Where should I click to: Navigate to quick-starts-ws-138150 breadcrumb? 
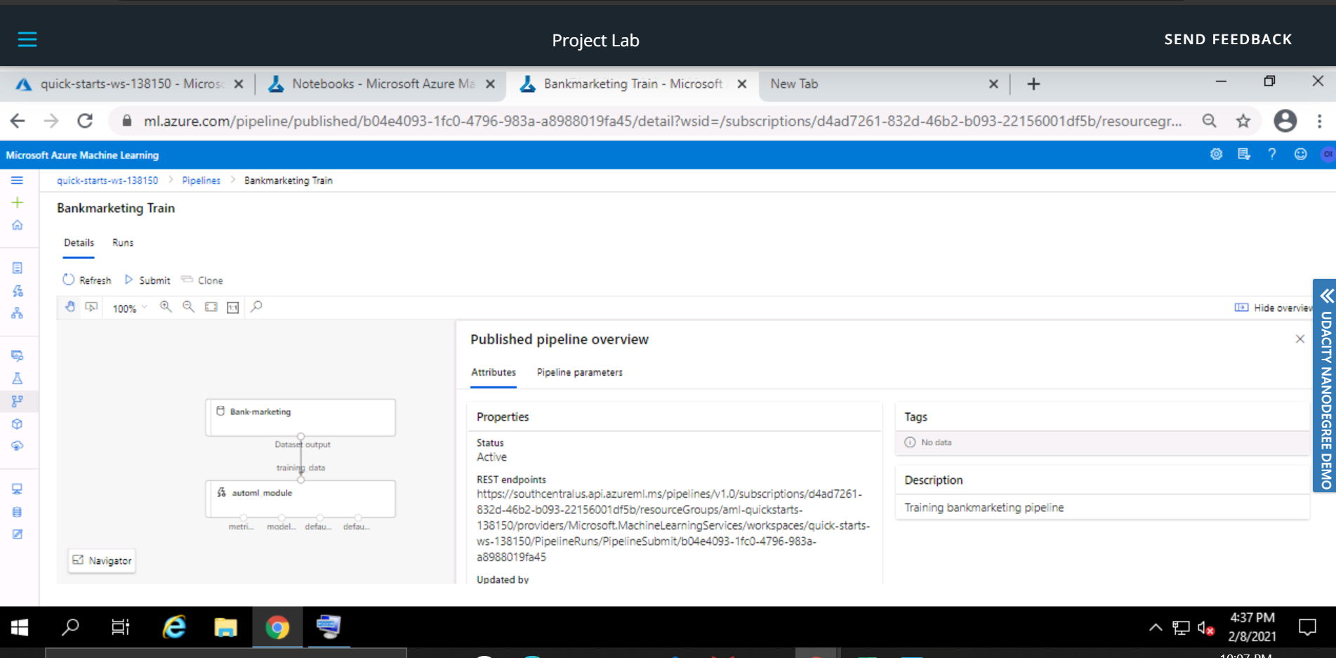point(107,180)
